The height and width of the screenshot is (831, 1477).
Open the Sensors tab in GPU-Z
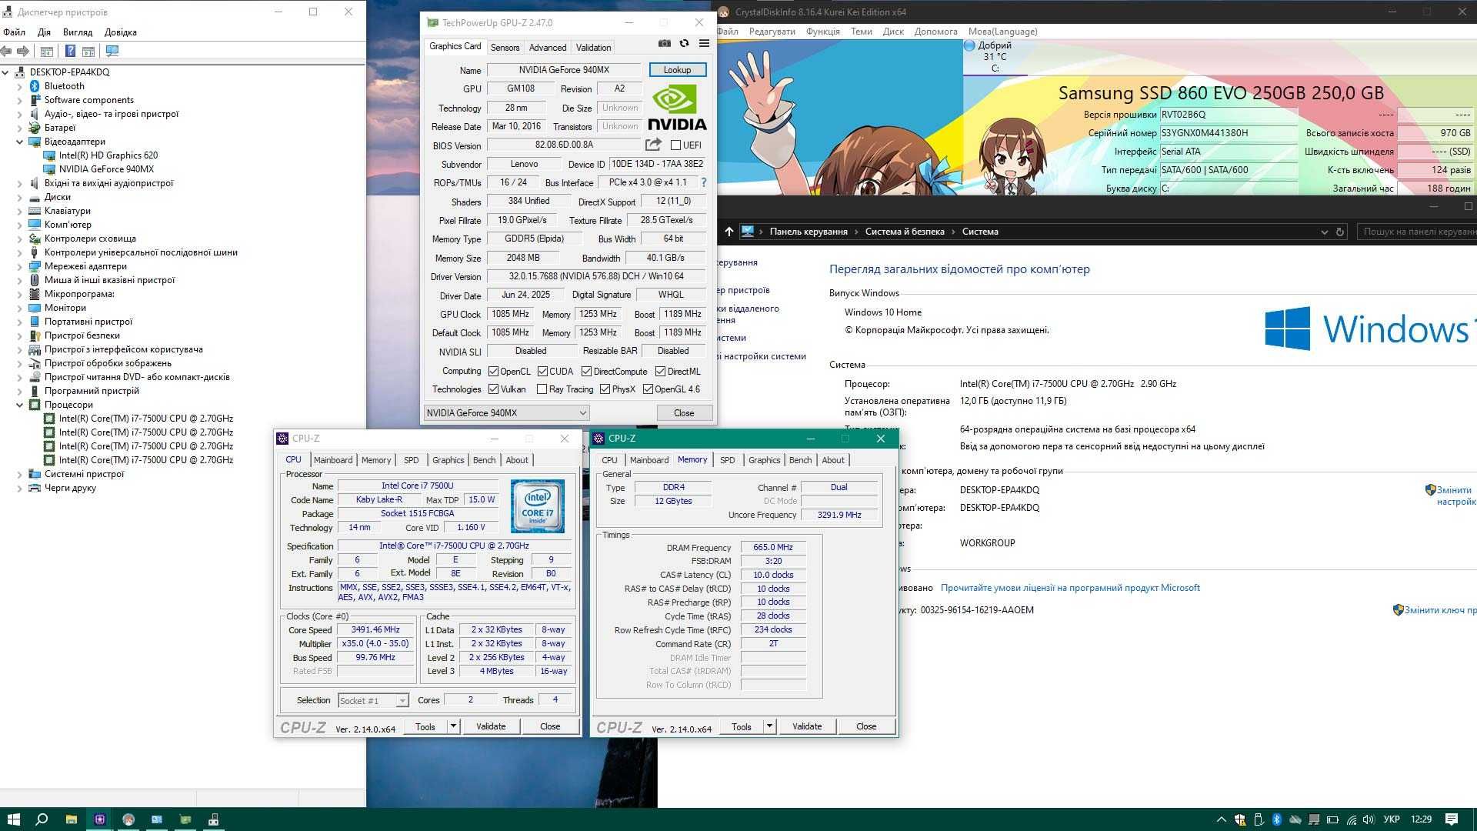pyautogui.click(x=505, y=47)
